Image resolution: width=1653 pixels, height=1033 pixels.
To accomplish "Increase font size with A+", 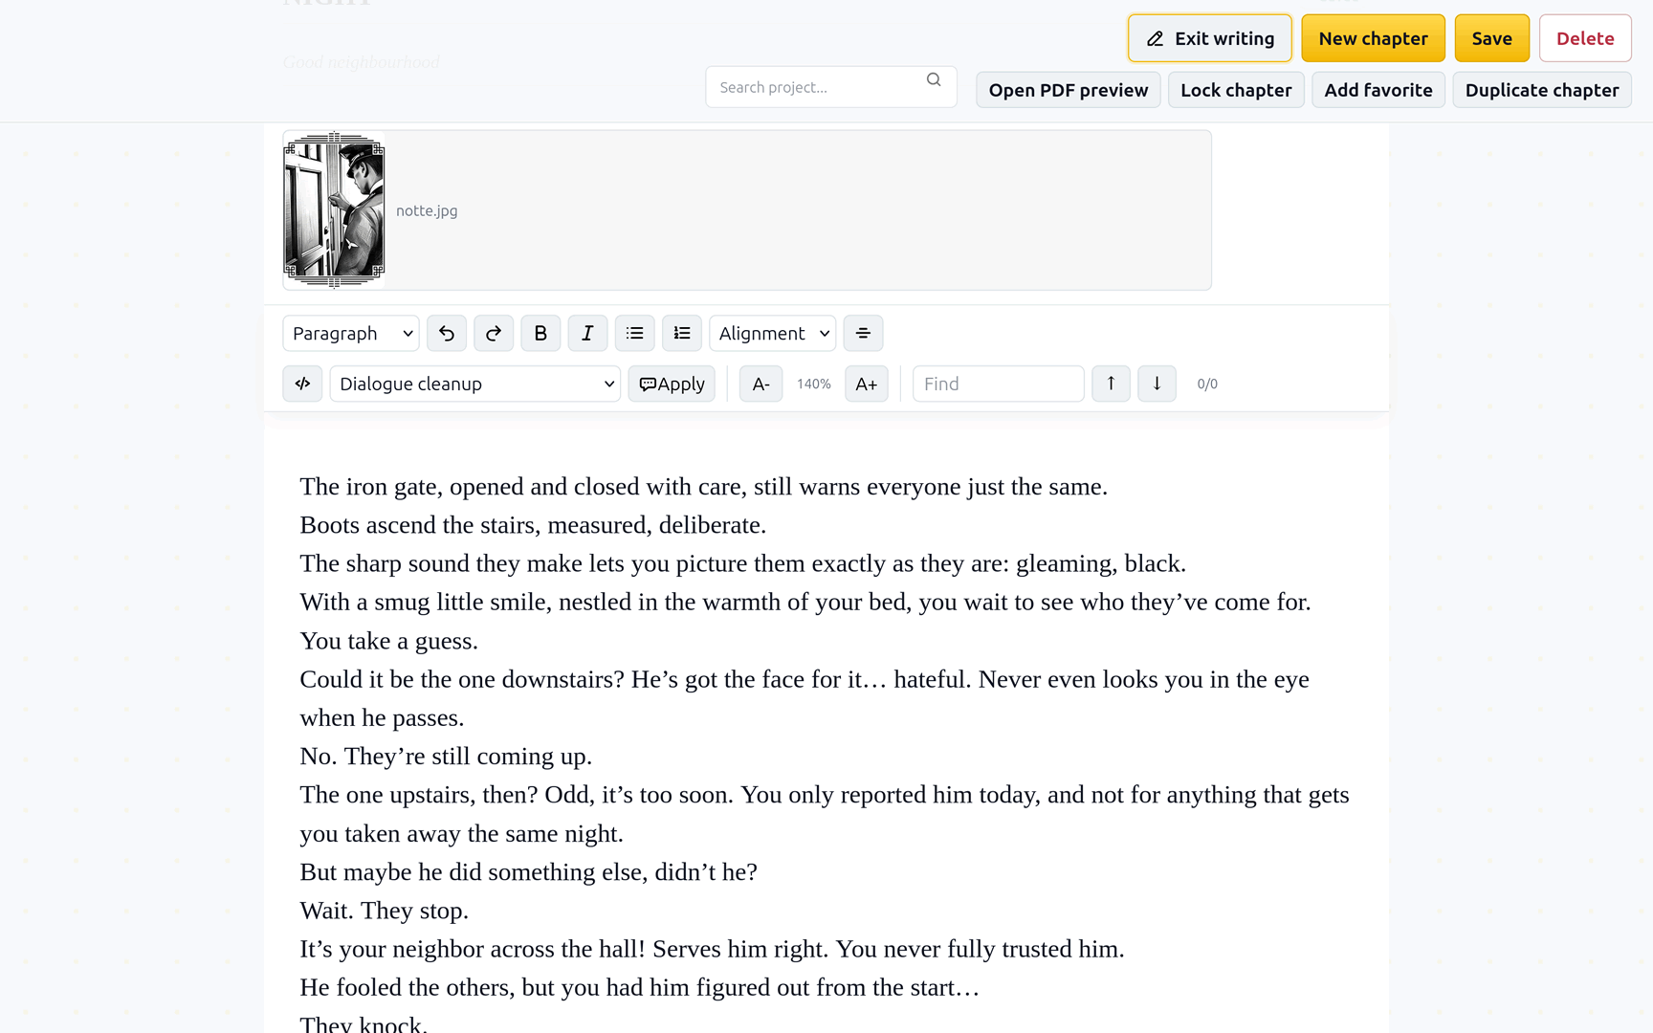I will tap(867, 384).
